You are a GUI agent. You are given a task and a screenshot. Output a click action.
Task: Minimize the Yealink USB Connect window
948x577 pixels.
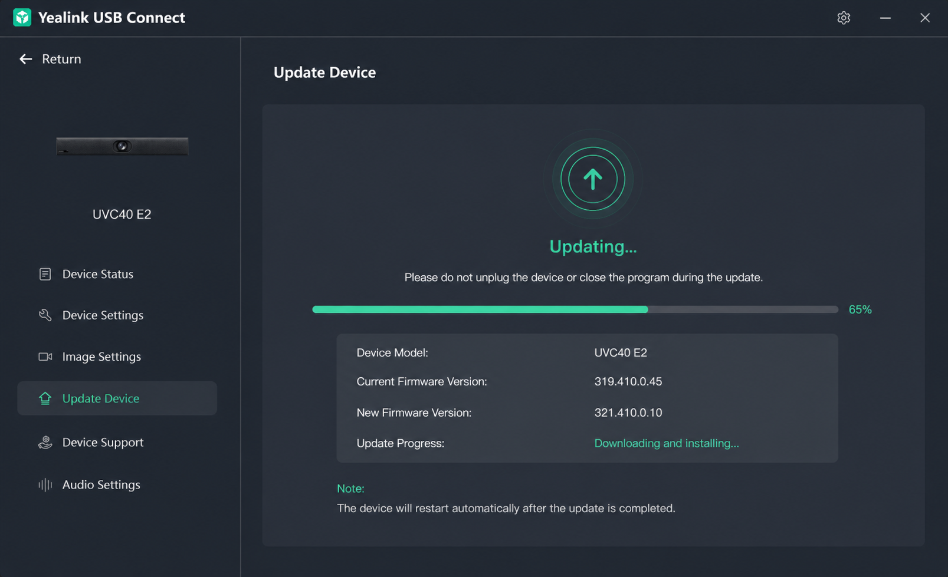(x=885, y=18)
